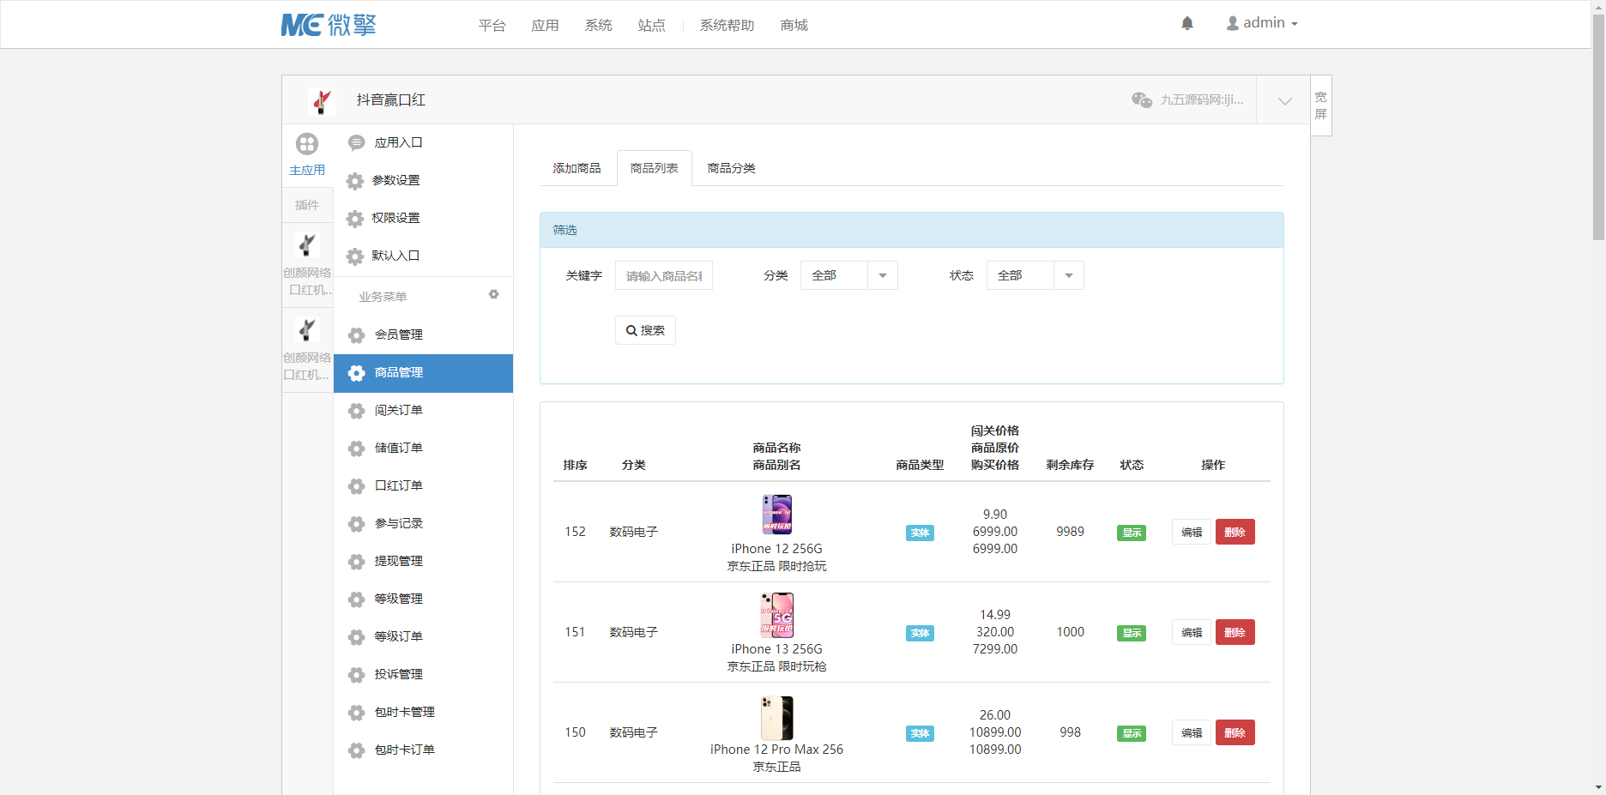Open the 商品分类 tab
Image resolution: width=1606 pixels, height=795 pixels.
click(730, 168)
